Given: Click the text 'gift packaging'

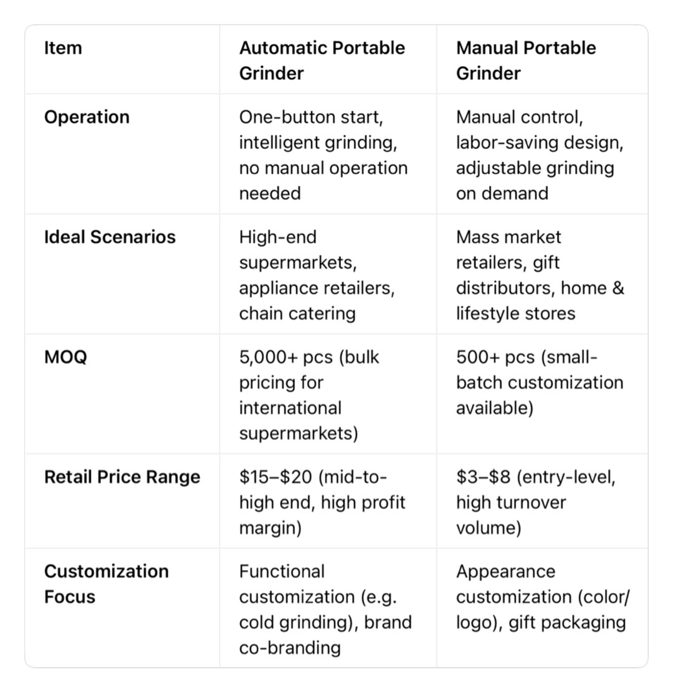Looking at the screenshot, I should [567, 623].
